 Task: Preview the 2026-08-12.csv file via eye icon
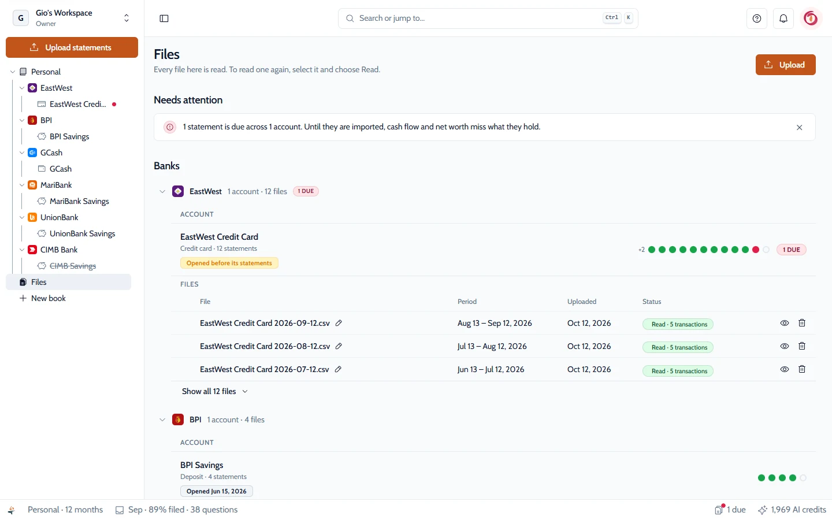click(785, 346)
